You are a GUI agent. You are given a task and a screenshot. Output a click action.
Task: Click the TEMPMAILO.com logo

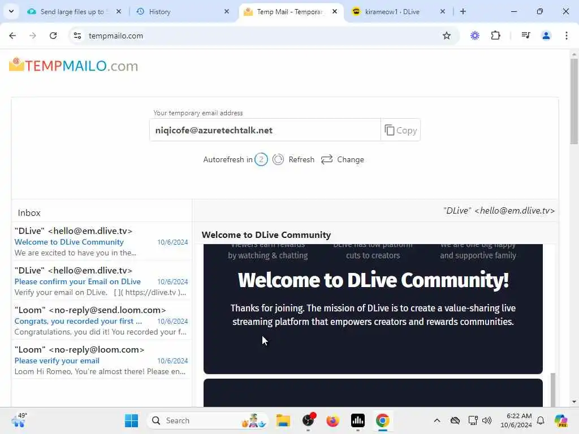pos(74,66)
